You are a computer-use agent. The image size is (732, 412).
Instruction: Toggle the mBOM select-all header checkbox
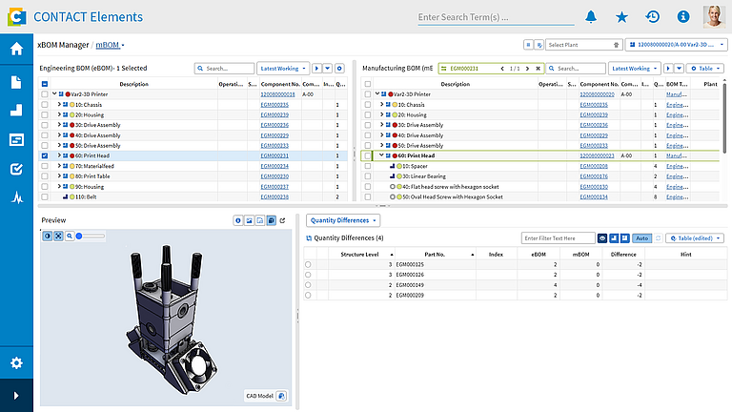(x=368, y=84)
